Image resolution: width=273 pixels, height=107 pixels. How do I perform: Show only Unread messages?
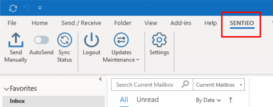(147, 100)
